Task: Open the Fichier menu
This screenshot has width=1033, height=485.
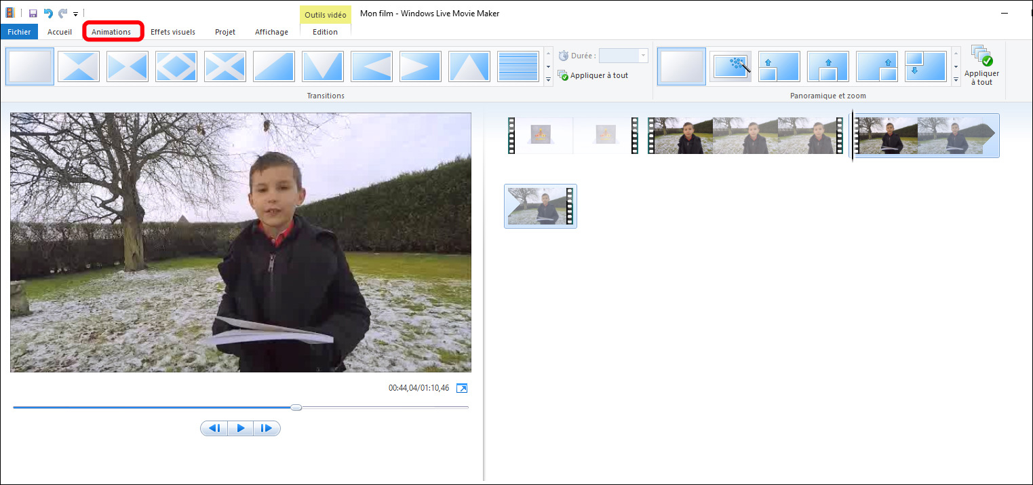Action: coord(19,31)
